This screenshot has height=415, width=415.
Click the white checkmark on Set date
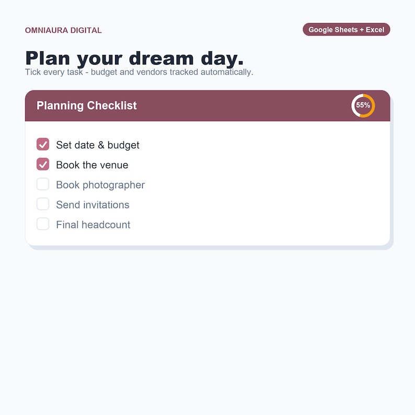43,144
